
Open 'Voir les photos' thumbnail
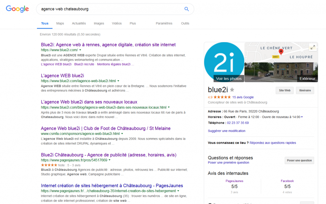[229, 78]
